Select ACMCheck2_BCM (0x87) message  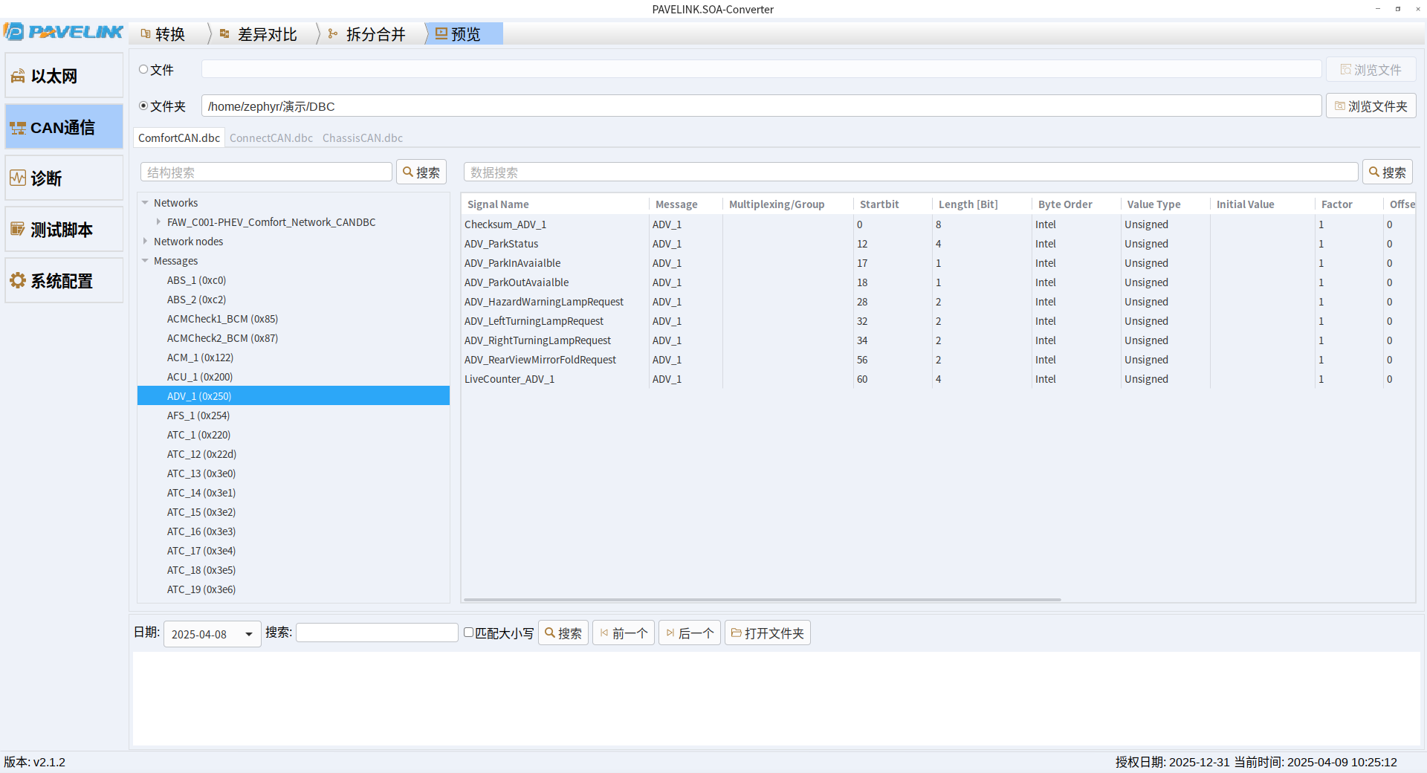[x=294, y=338]
